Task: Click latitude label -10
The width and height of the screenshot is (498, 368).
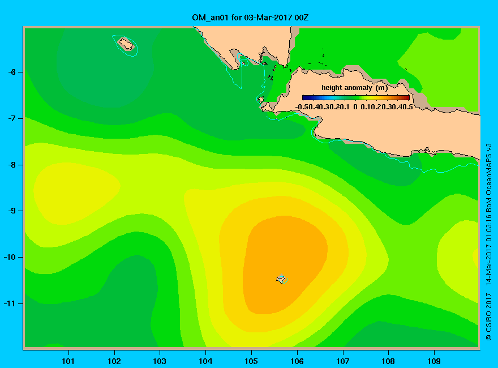Action: tap(10, 257)
